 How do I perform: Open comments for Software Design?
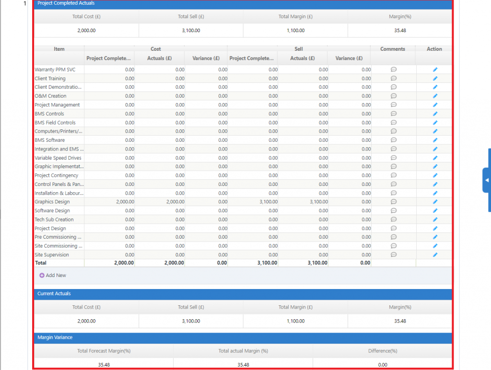click(x=394, y=211)
